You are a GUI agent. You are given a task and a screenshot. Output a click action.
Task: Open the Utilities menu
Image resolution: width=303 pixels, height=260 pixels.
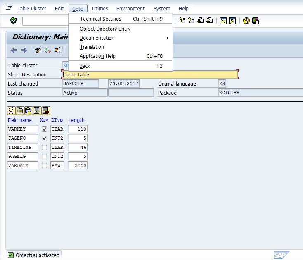pos(100,9)
